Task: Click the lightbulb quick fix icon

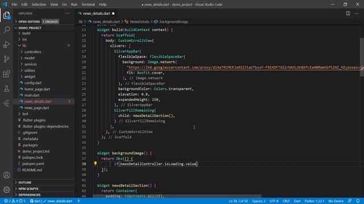Action: (x=95, y=164)
